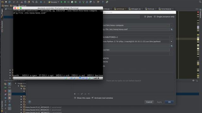This screenshot has height=113, width=202.
Task: Open the Structure tool window side tab
Action: coord(2,26)
